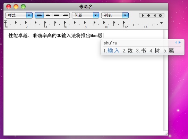Choose candidate 5 属
The width and height of the screenshot is (188, 139).
[x=169, y=51]
